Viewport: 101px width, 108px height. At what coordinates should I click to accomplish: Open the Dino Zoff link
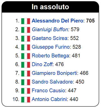pos(42,64)
